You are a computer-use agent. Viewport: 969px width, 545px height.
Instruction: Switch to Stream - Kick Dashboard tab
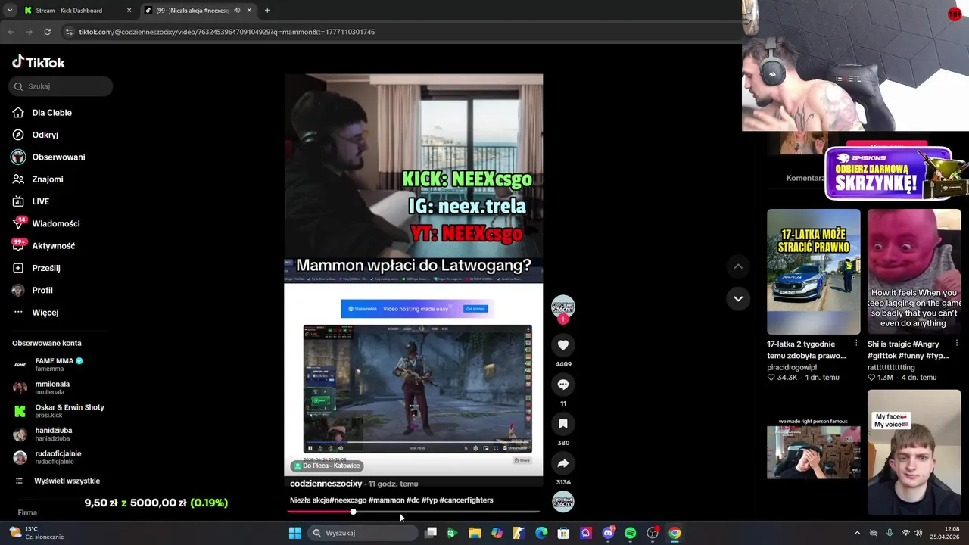tap(70, 11)
